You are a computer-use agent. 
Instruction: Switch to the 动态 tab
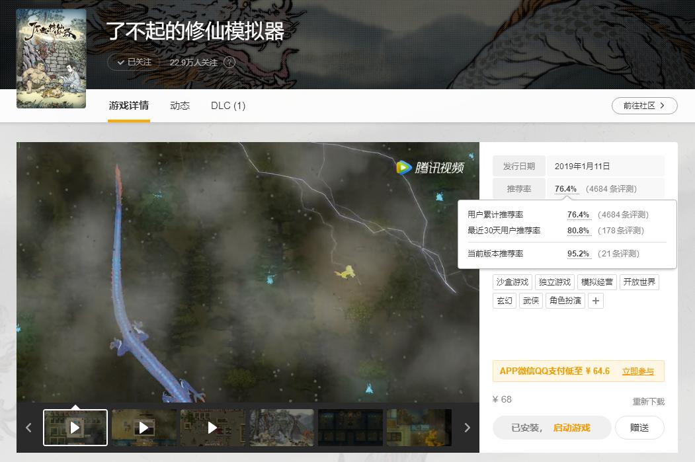[x=179, y=106]
